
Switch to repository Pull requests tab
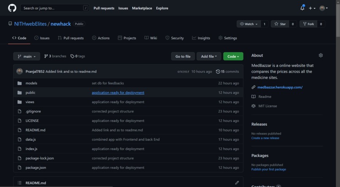tap(71, 38)
